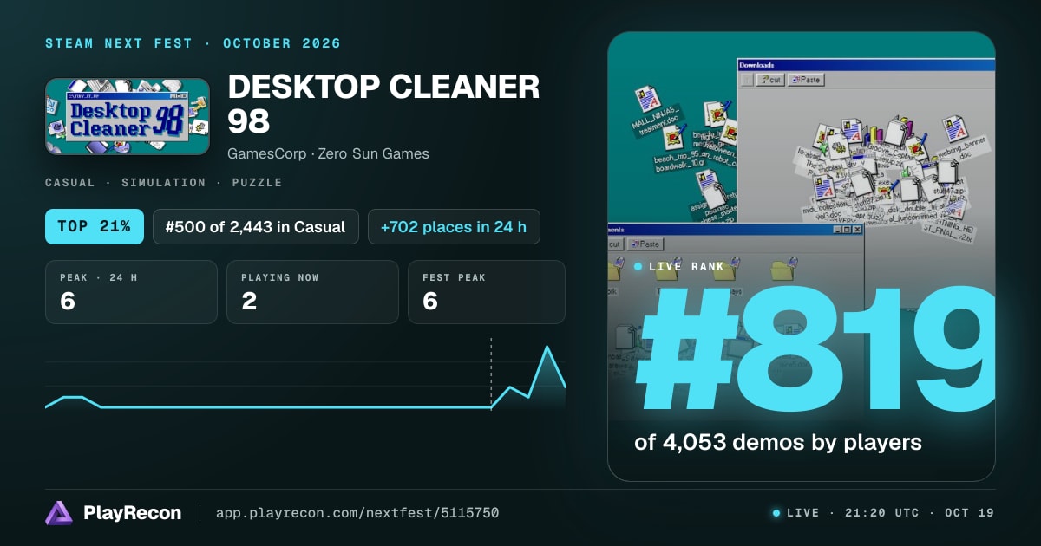The image size is (1041, 546).
Task: Click the PlayRecon brand name
Action: (133, 513)
